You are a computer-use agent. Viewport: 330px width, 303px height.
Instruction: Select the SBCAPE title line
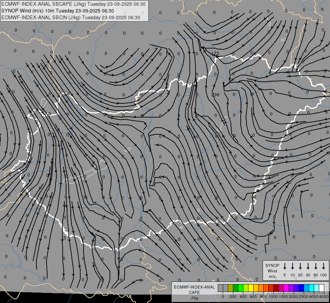73,4
